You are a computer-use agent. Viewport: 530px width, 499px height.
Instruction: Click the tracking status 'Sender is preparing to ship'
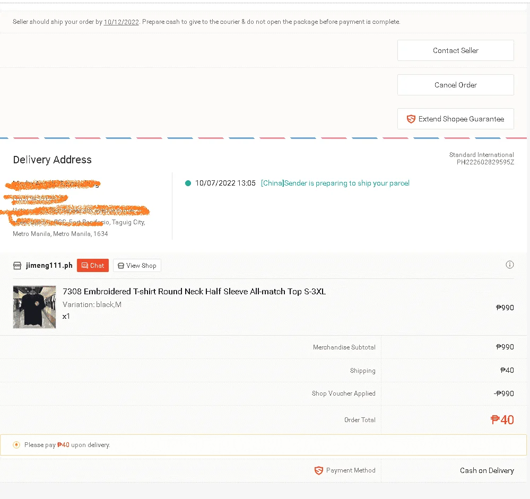[335, 183]
